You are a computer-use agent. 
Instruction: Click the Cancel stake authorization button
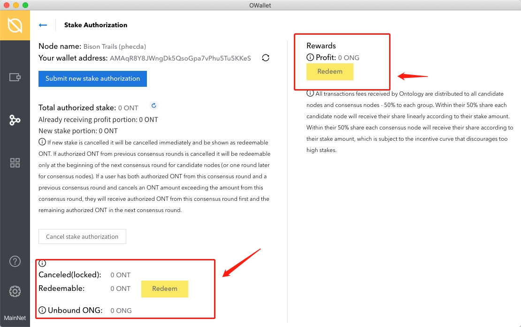82,236
